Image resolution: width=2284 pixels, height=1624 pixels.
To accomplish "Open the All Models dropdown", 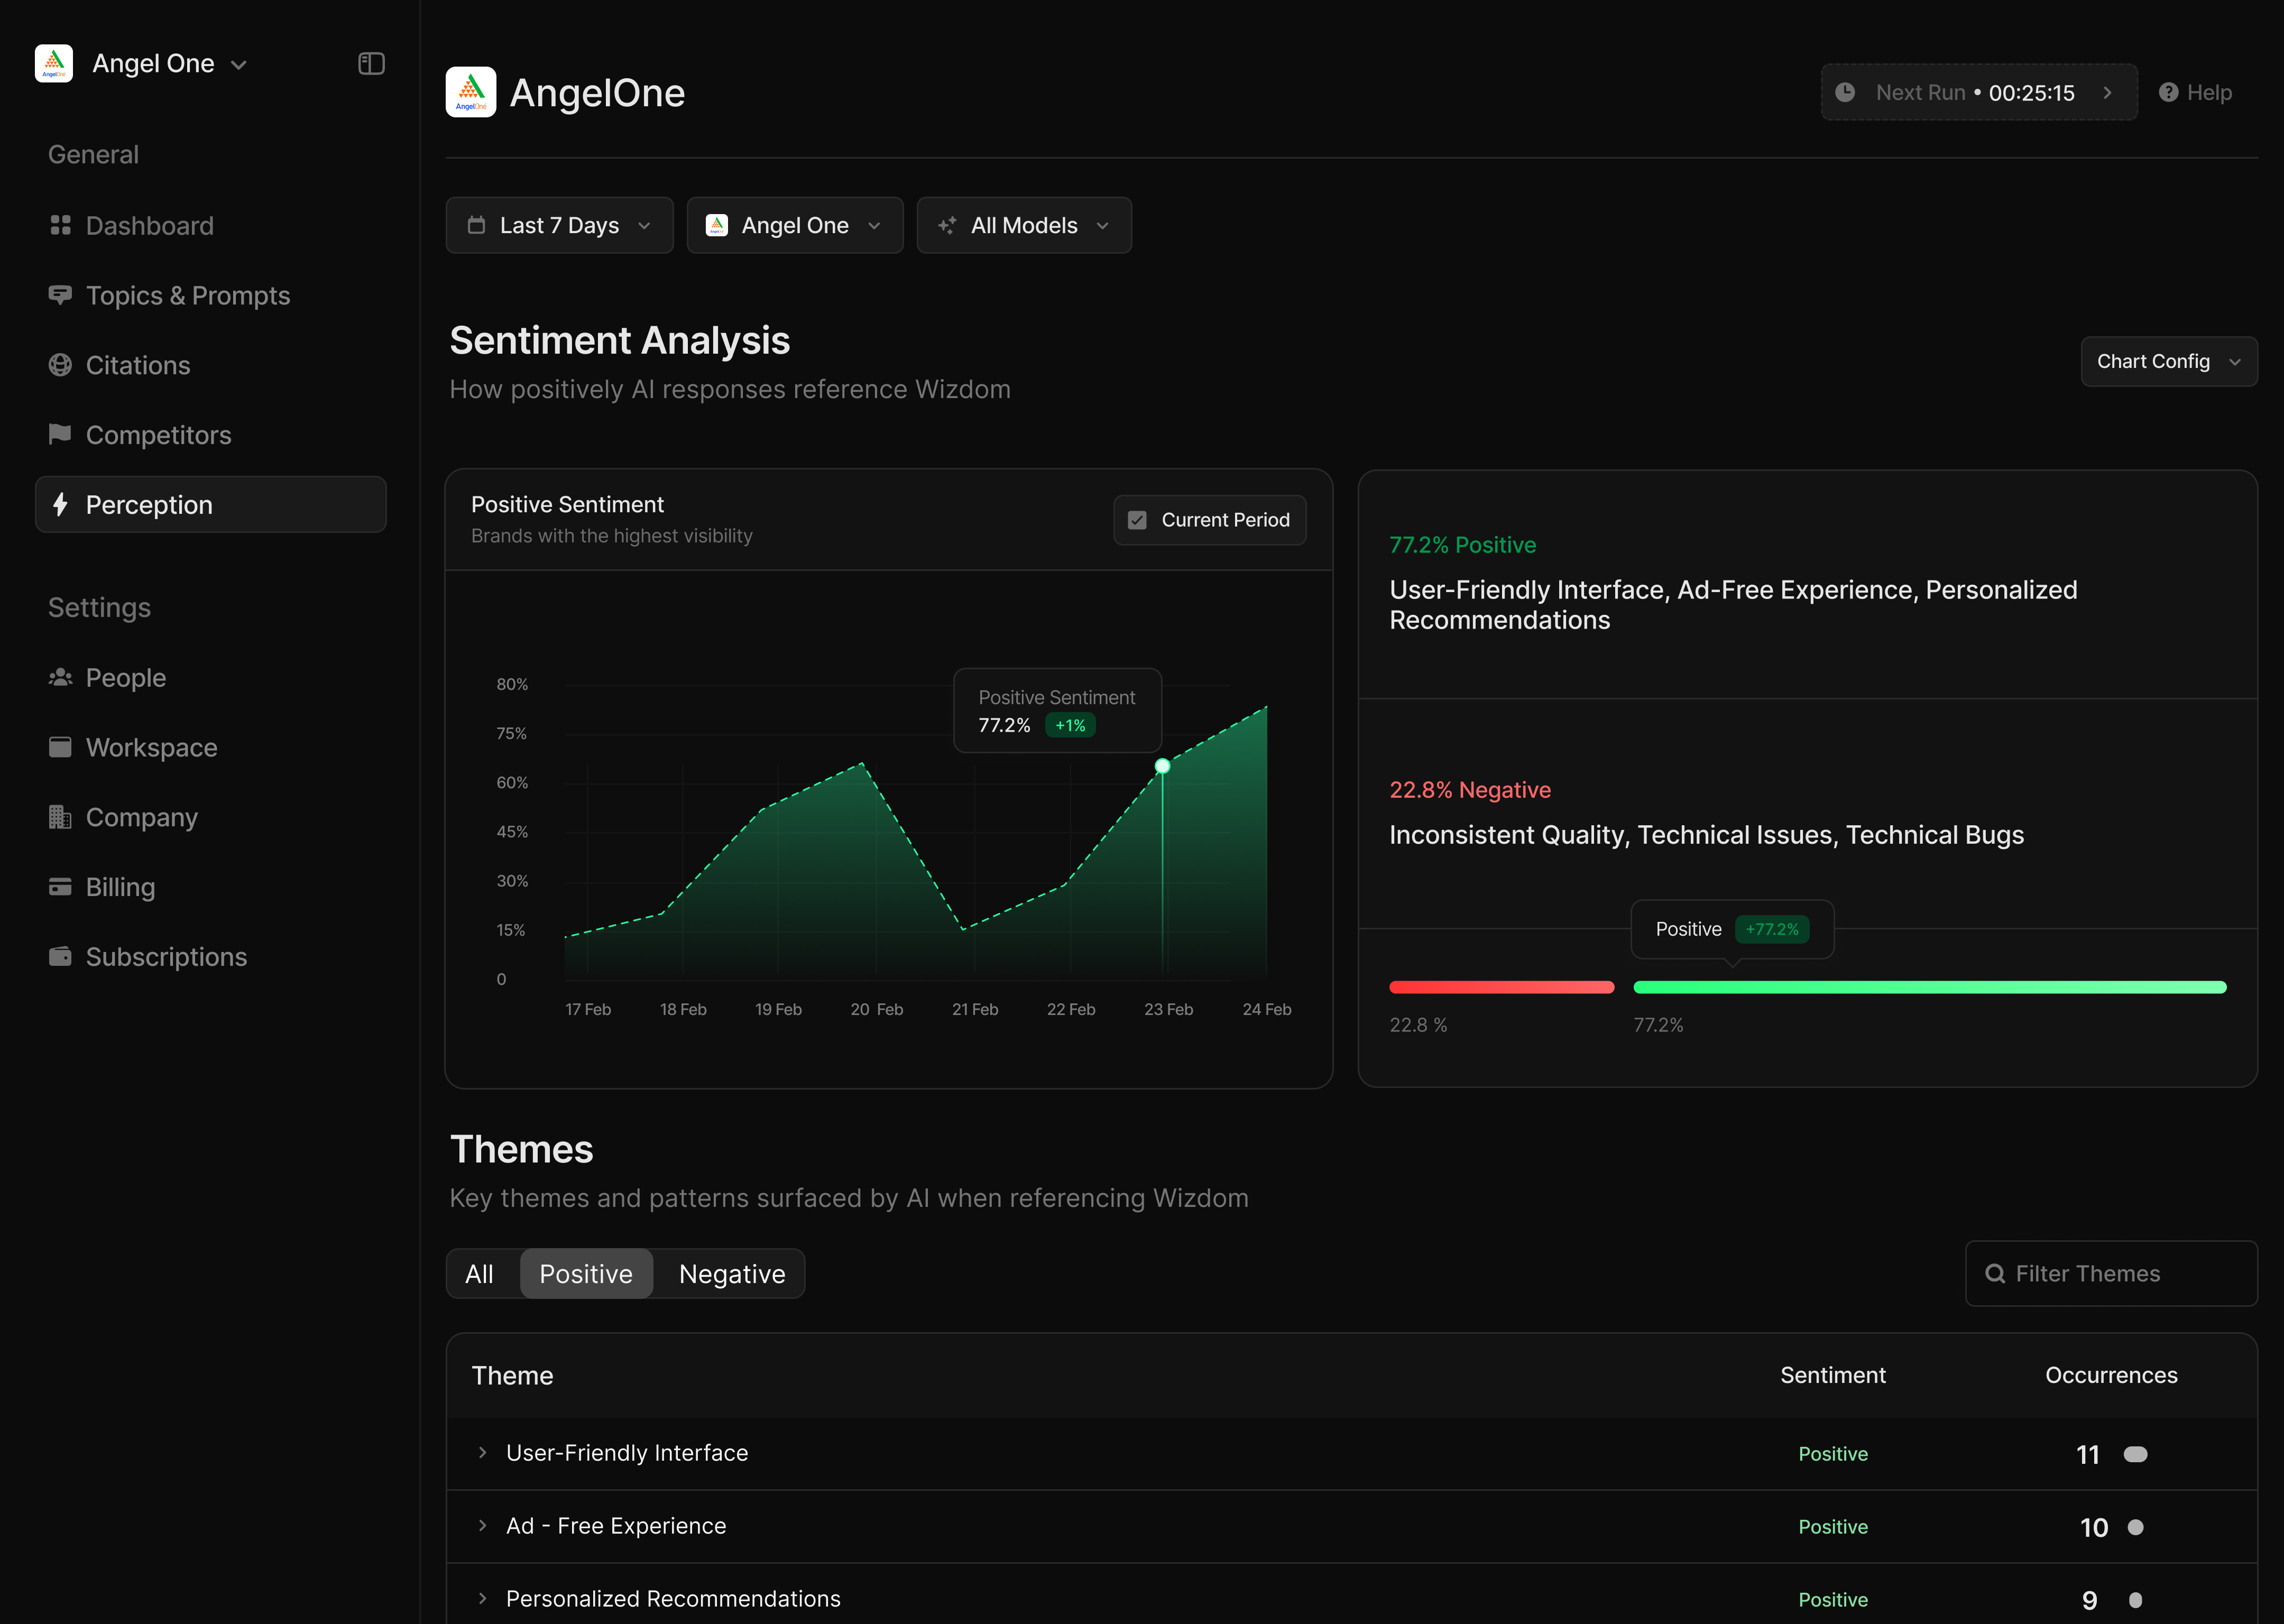I will tap(1024, 225).
